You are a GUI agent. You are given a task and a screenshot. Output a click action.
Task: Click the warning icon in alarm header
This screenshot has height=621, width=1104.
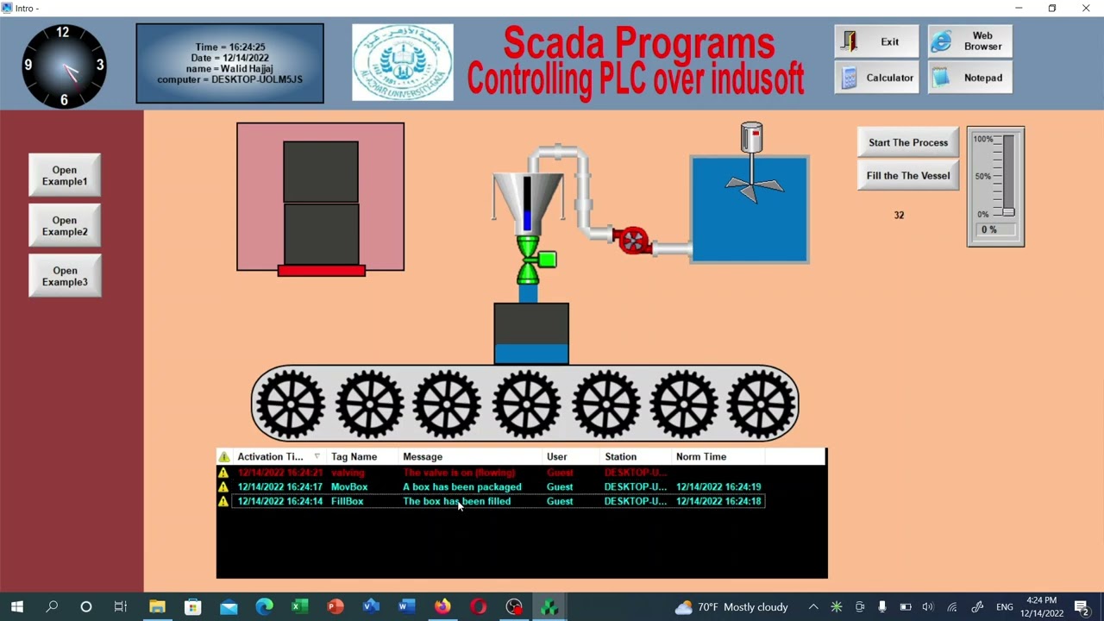coord(224,456)
